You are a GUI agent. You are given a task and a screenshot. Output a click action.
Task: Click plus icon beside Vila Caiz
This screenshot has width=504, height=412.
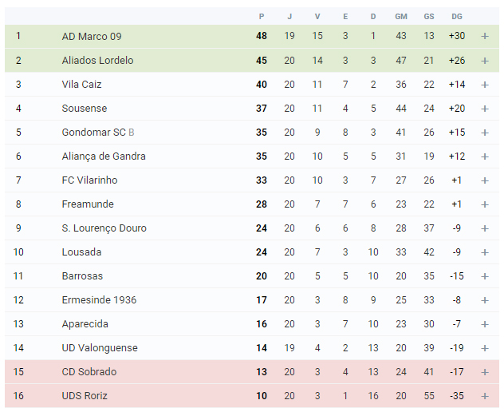(x=485, y=85)
